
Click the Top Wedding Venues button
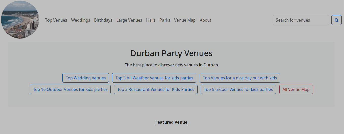tap(86, 78)
